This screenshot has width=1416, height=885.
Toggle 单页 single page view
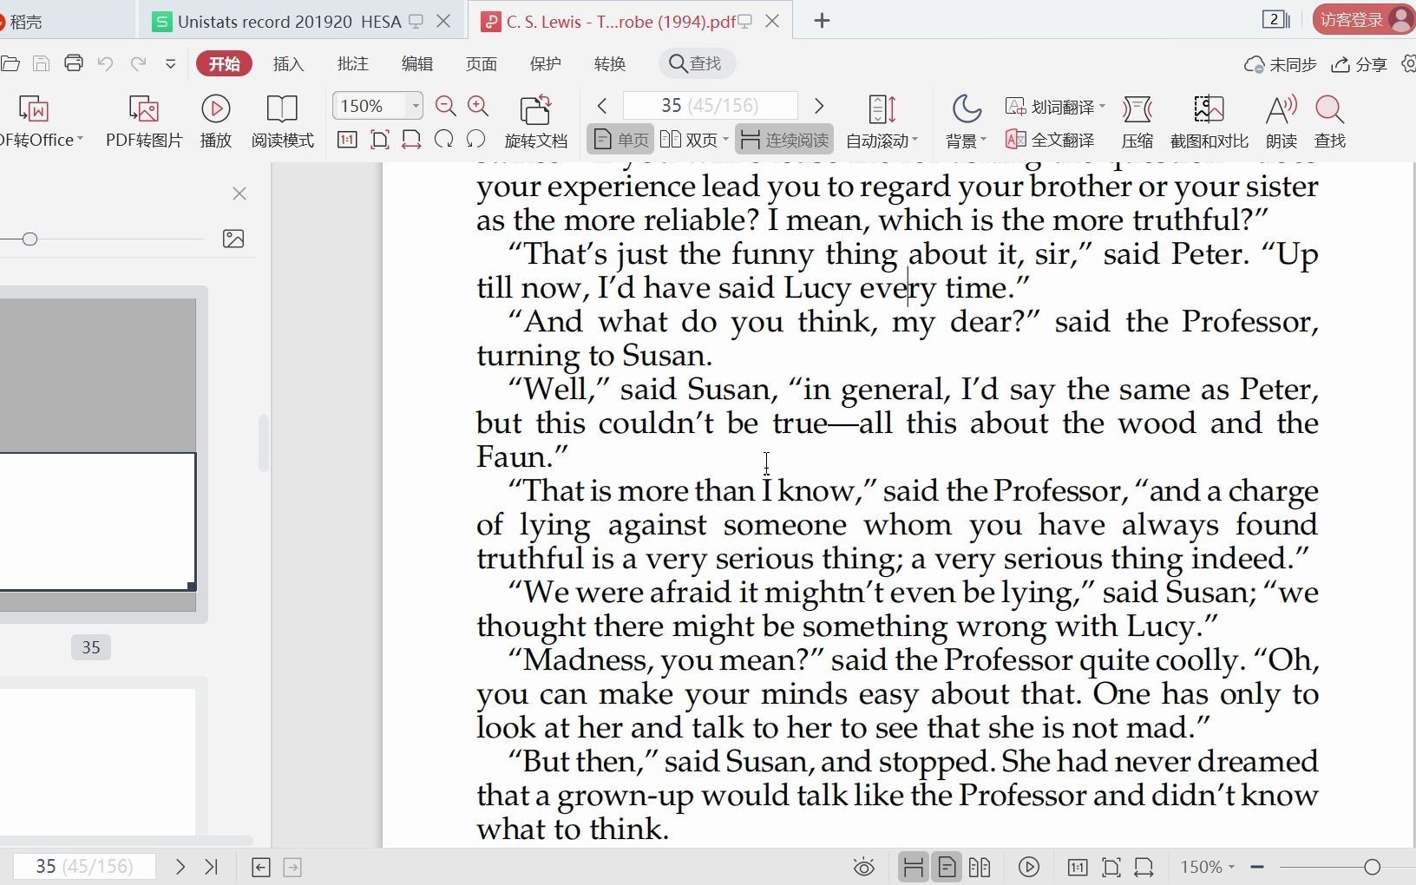point(621,139)
